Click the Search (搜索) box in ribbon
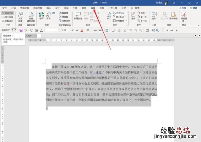The height and width of the screenshot is (142, 201). pyautogui.click(x=135, y=8)
